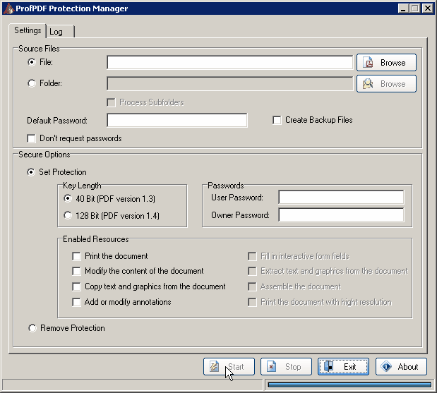Viewport: 437px width, 393px height.
Task: Click the Folder path input field
Action: click(x=230, y=83)
